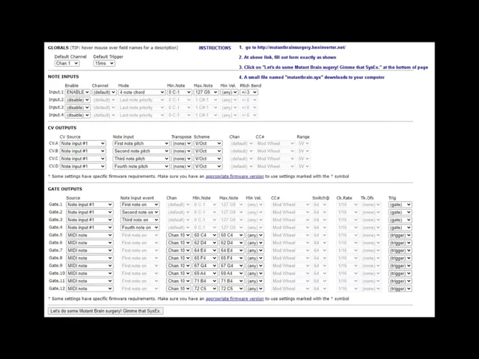Open Gate.4 Trig dropdown
479x359 pixels.
point(400,228)
